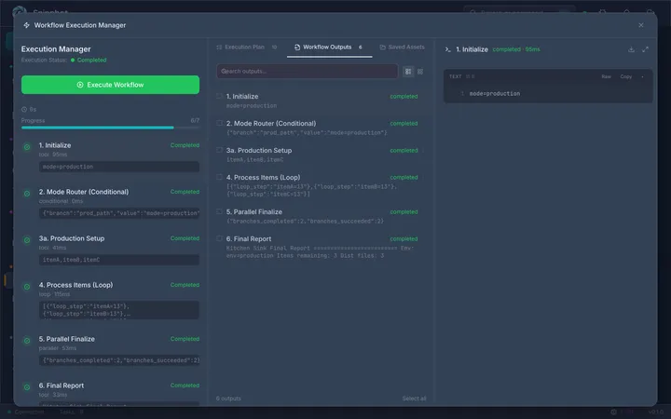Image resolution: width=671 pixels, height=419 pixels.
Task: Switch to the Execution Plan tab
Action: [x=246, y=47]
